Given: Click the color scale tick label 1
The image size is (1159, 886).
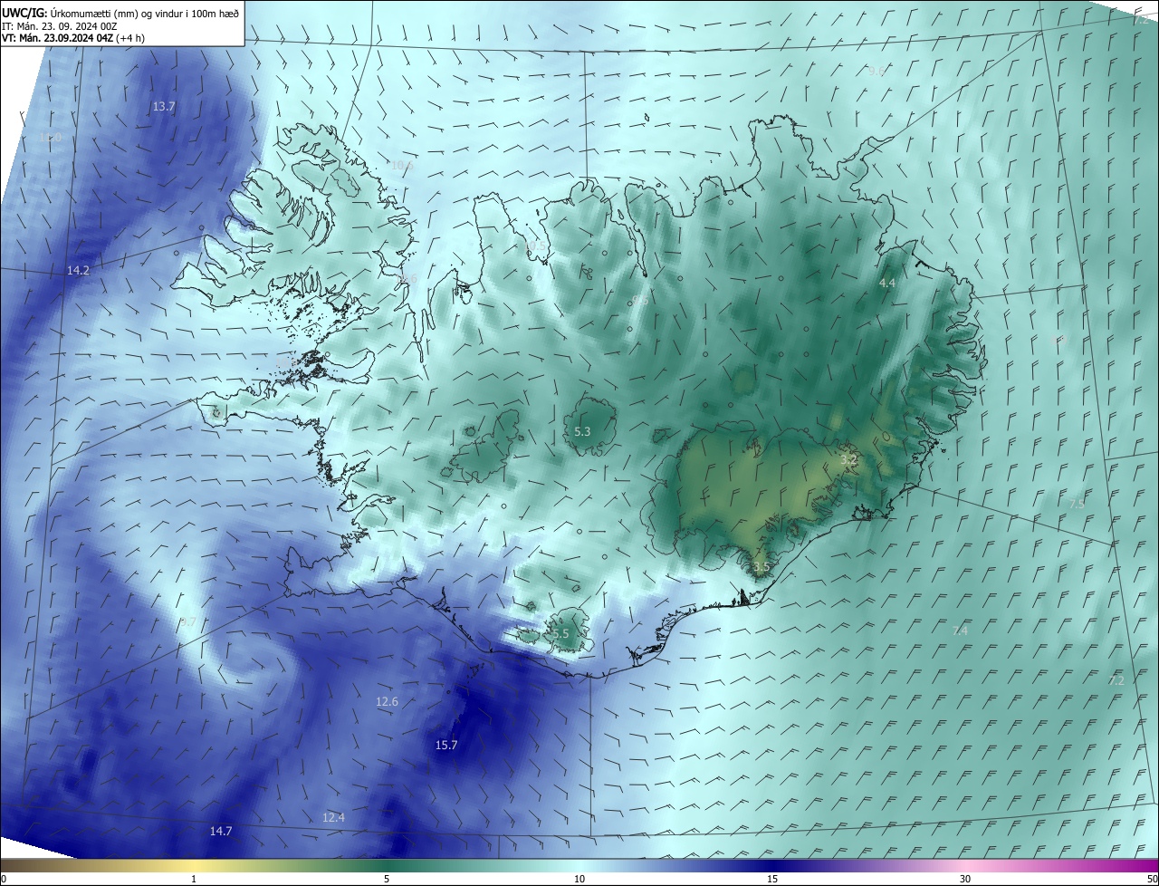Looking at the screenshot, I should pyautogui.click(x=194, y=879).
